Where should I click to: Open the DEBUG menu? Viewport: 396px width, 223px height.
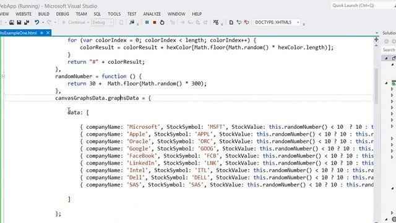point(62,14)
